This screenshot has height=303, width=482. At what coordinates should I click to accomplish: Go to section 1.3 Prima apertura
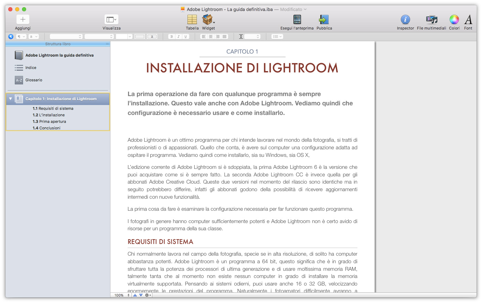(x=49, y=121)
